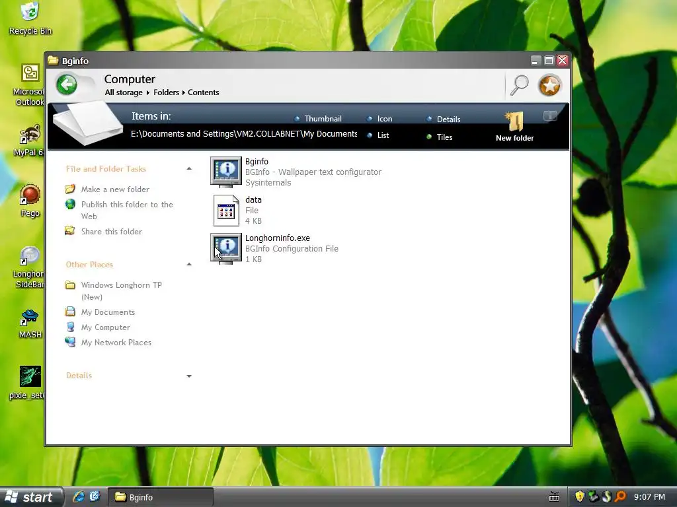Select the Longhorninfo.exe file name
The height and width of the screenshot is (507, 677).
coord(278,238)
